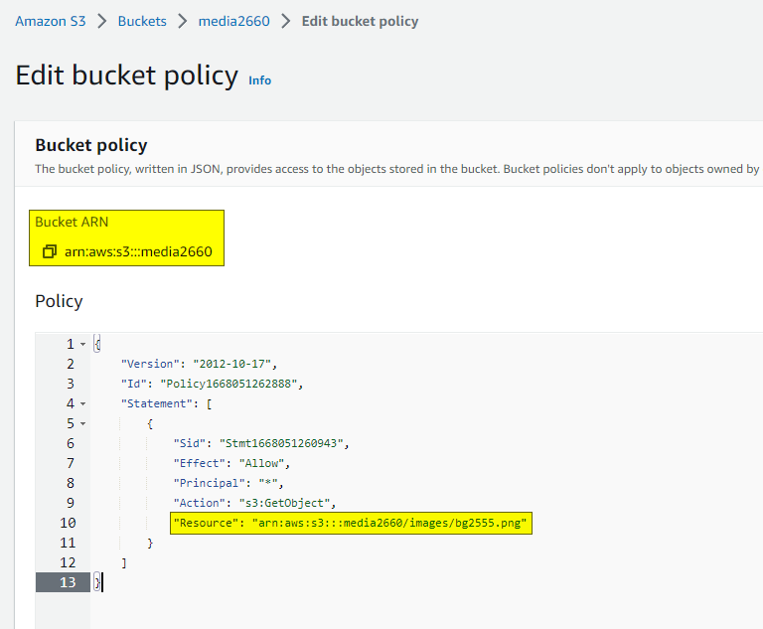Click line number 13 in the gutter
The height and width of the screenshot is (629, 763).
(68, 582)
